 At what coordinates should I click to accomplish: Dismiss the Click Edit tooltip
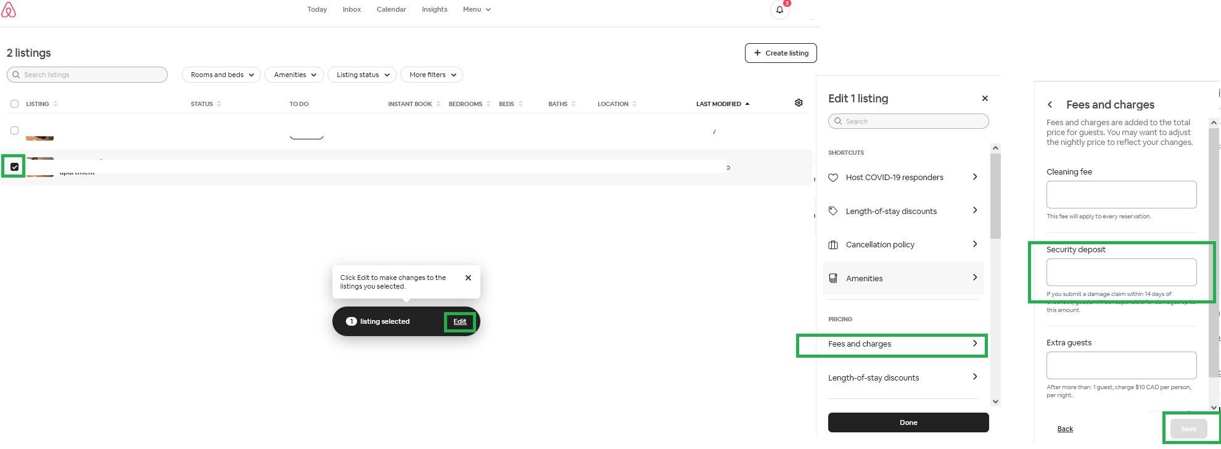(x=468, y=278)
